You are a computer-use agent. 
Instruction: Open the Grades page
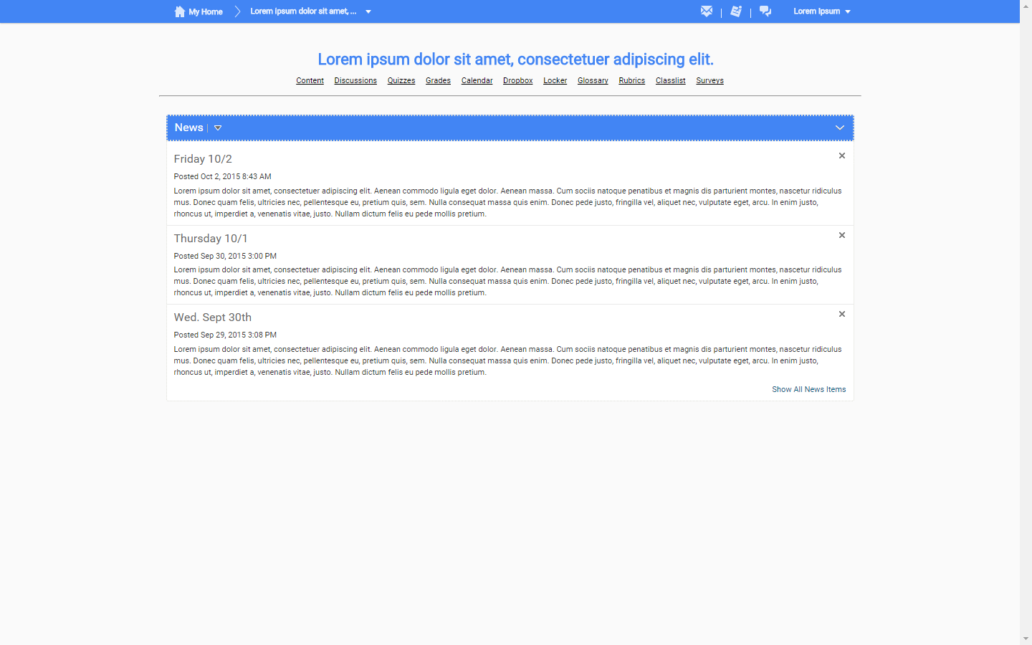click(438, 80)
